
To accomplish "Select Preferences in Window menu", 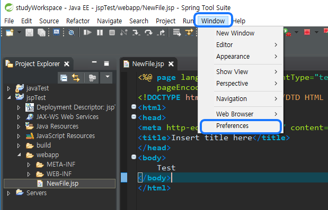I will 241,126.
